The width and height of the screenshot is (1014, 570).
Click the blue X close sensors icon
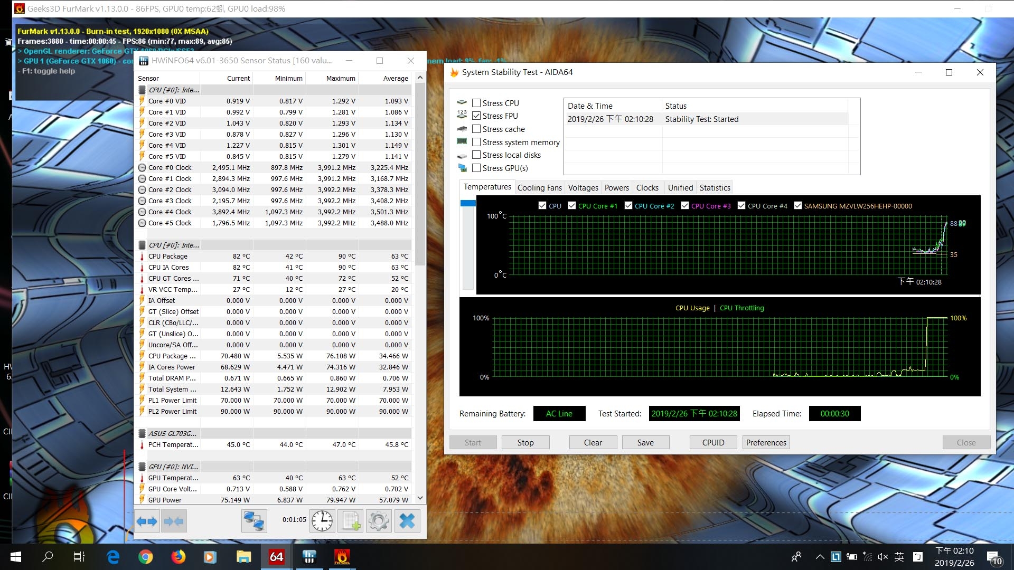pos(407,521)
